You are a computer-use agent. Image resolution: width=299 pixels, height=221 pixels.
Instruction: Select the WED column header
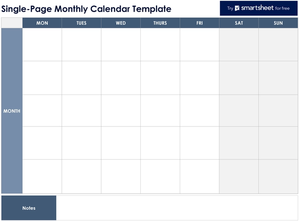click(121, 23)
